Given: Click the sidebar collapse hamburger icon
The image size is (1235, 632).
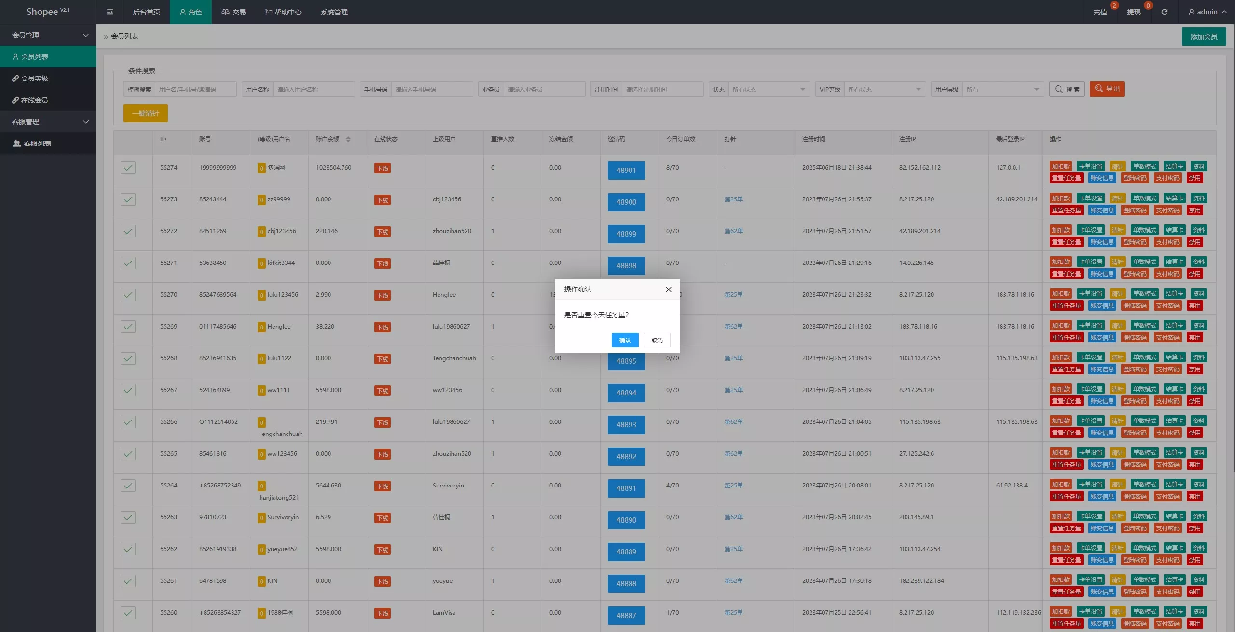Looking at the screenshot, I should [110, 12].
